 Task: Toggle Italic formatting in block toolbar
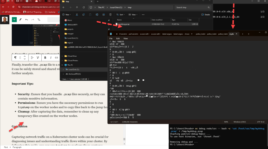click(x=51, y=58)
